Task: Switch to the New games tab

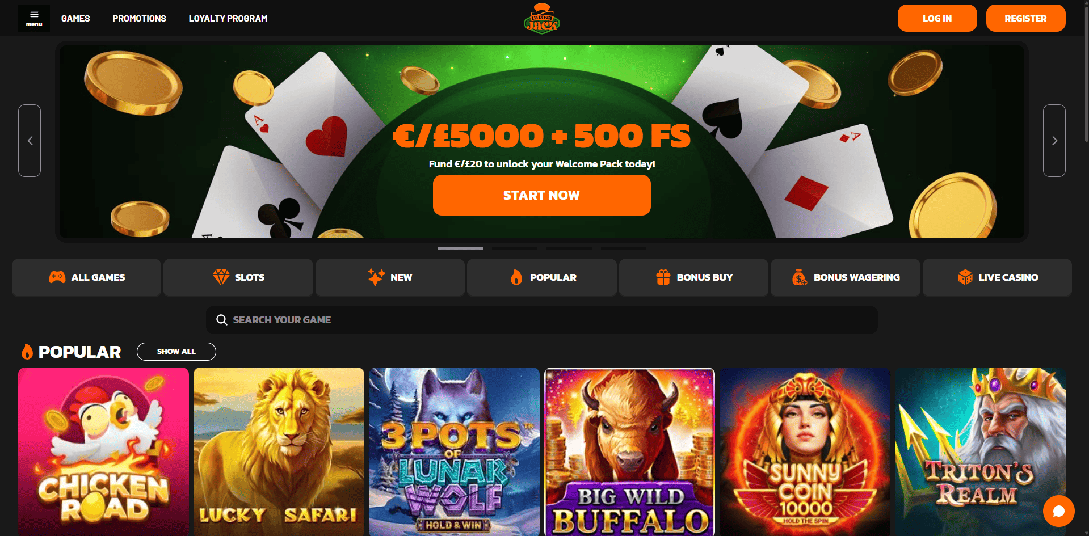Action: [390, 277]
